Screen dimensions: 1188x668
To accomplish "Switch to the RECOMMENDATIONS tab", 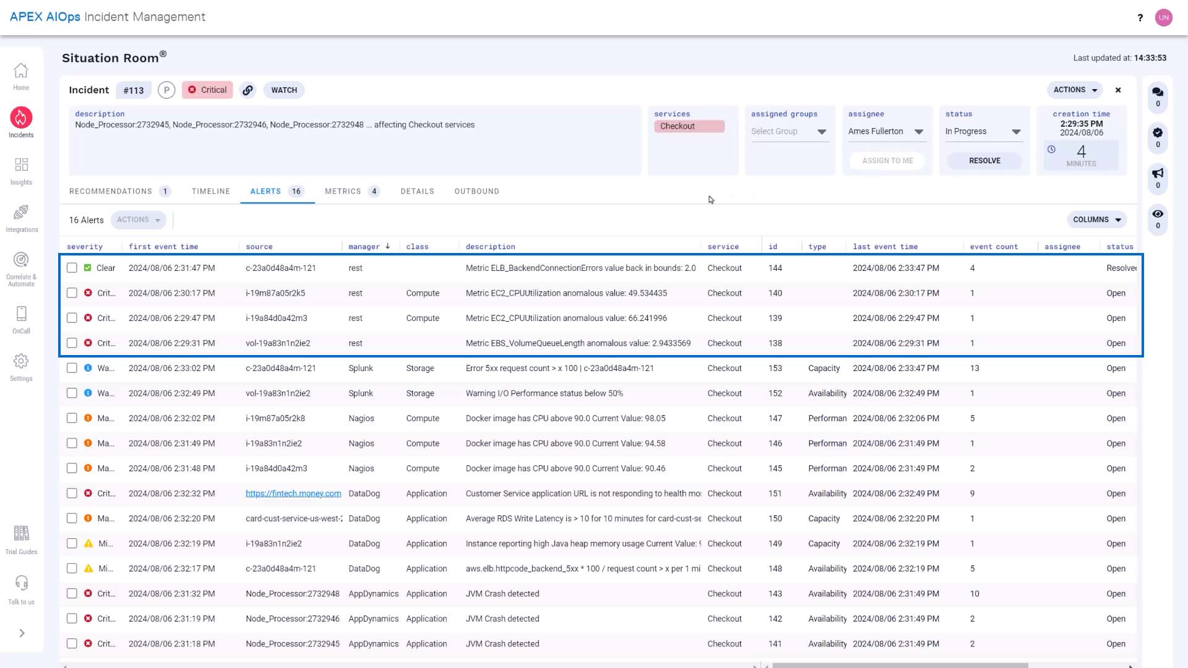I will click(x=120, y=191).
